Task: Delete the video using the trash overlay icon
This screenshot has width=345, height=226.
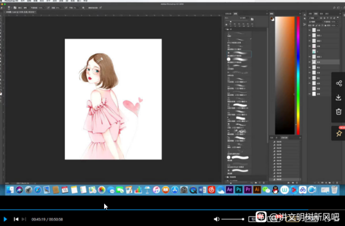Action: tap(338, 112)
